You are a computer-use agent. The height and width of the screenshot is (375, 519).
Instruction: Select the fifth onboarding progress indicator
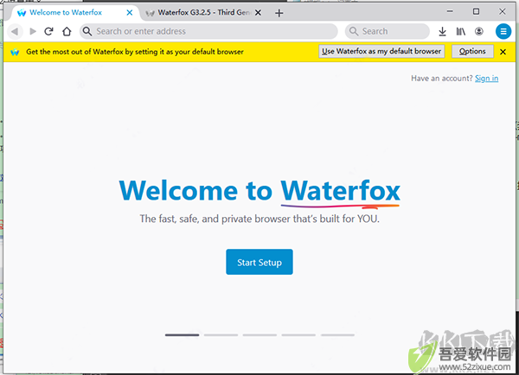click(337, 335)
